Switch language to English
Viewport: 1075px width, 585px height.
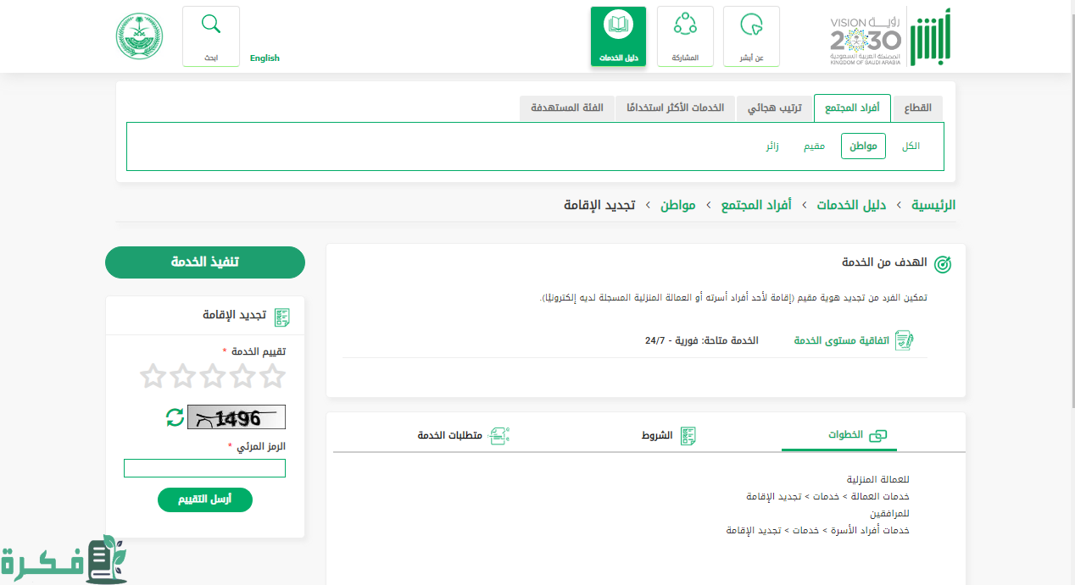[x=265, y=58]
